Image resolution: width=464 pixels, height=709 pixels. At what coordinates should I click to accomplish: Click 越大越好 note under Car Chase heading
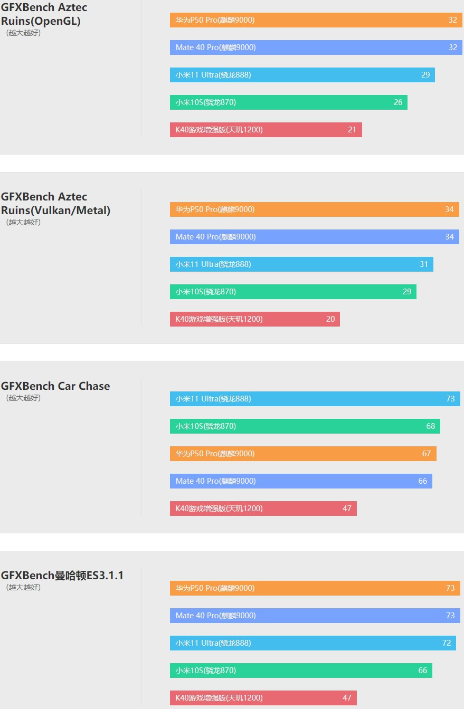pyautogui.click(x=23, y=398)
